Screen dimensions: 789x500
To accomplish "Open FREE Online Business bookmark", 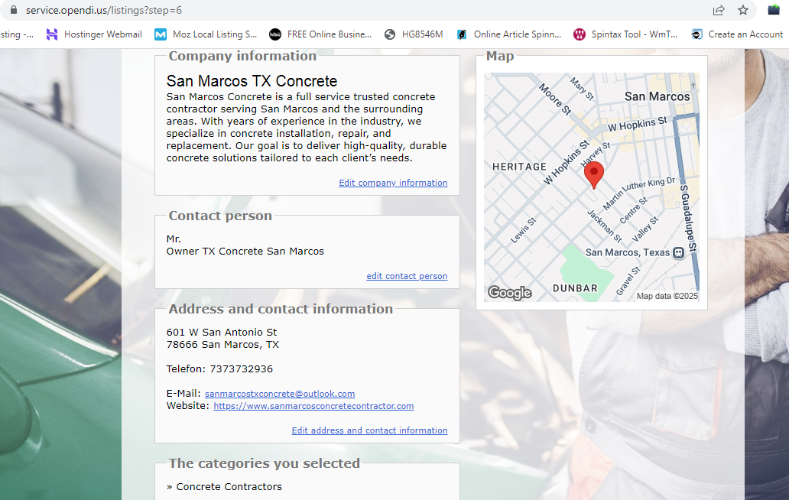I will (320, 34).
